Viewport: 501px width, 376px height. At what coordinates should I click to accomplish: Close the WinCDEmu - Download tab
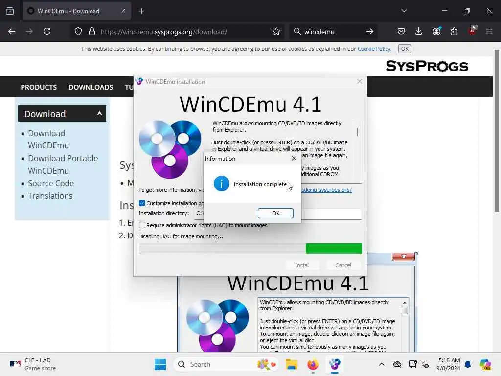[x=123, y=11]
